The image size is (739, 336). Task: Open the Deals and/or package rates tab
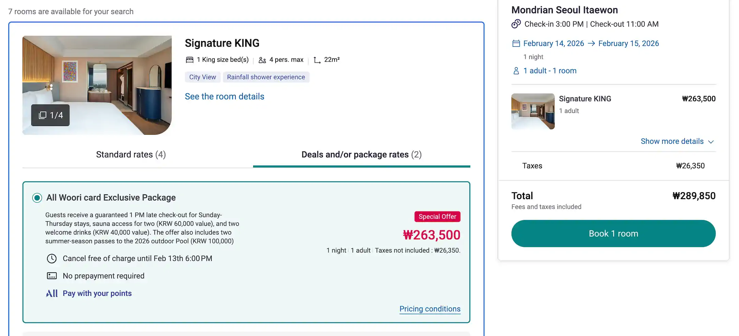pyautogui.click(x=361, y=155)
